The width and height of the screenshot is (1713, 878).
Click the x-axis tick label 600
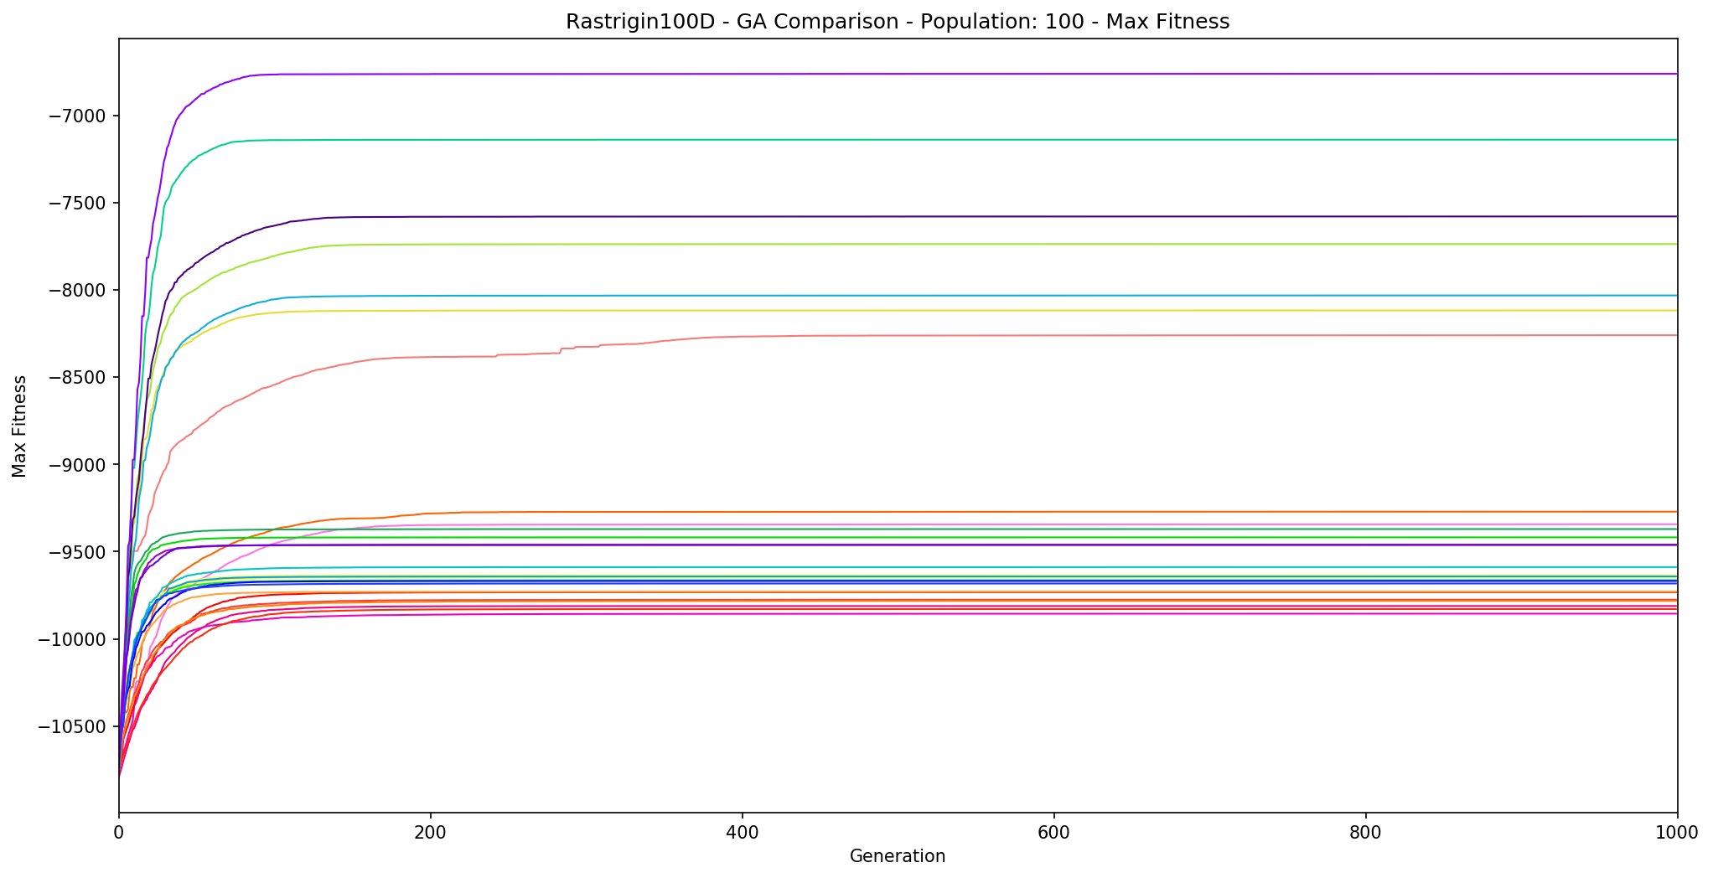point(1053,831)
